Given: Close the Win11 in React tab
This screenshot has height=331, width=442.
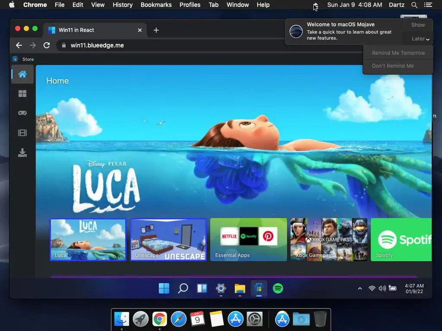Looking at the screenshot, I should (140, 30).
